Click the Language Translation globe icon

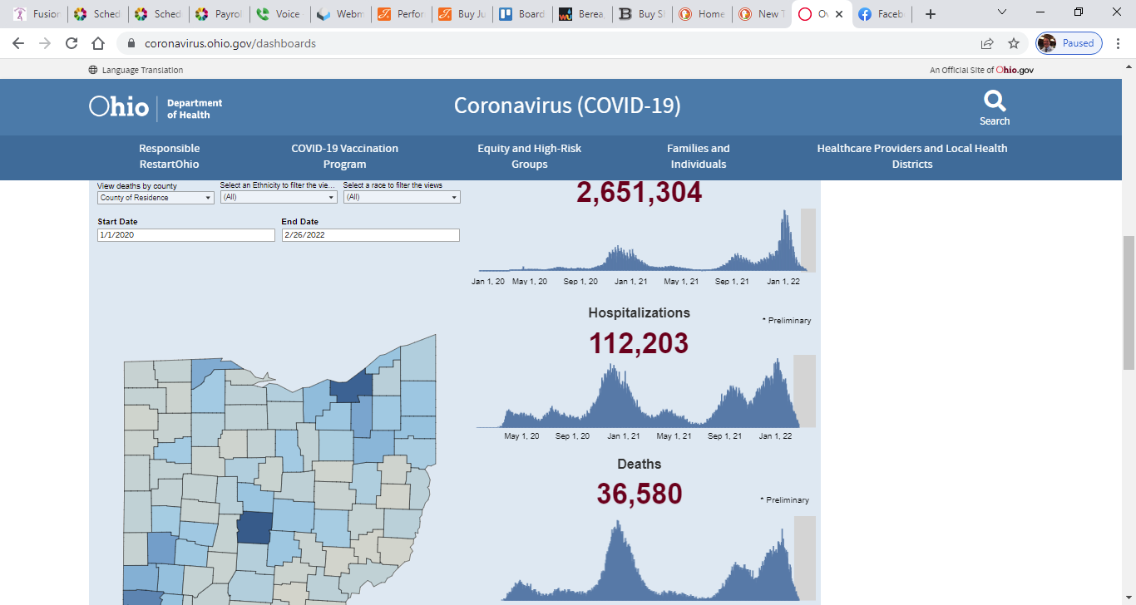(x=93, y=70)
